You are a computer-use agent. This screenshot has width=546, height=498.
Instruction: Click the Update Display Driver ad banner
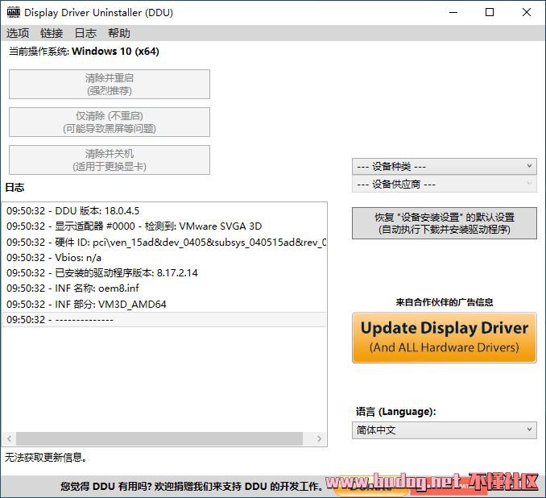(445, 338)
